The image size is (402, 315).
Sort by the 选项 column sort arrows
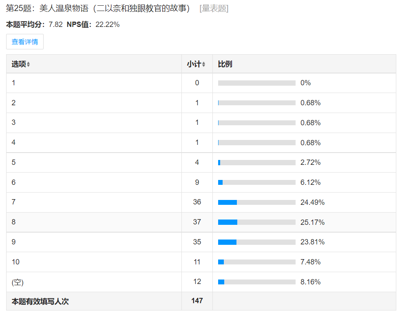(28, 64)
